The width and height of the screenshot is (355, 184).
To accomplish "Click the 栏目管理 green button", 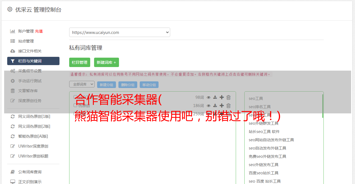I will tap(80, 62).
